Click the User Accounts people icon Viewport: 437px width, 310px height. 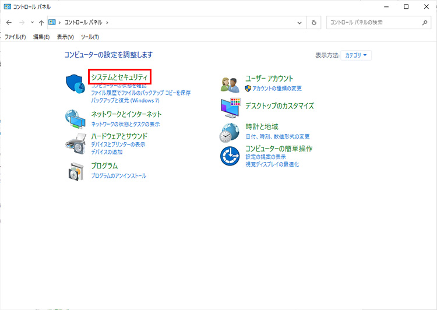(230, 84)
